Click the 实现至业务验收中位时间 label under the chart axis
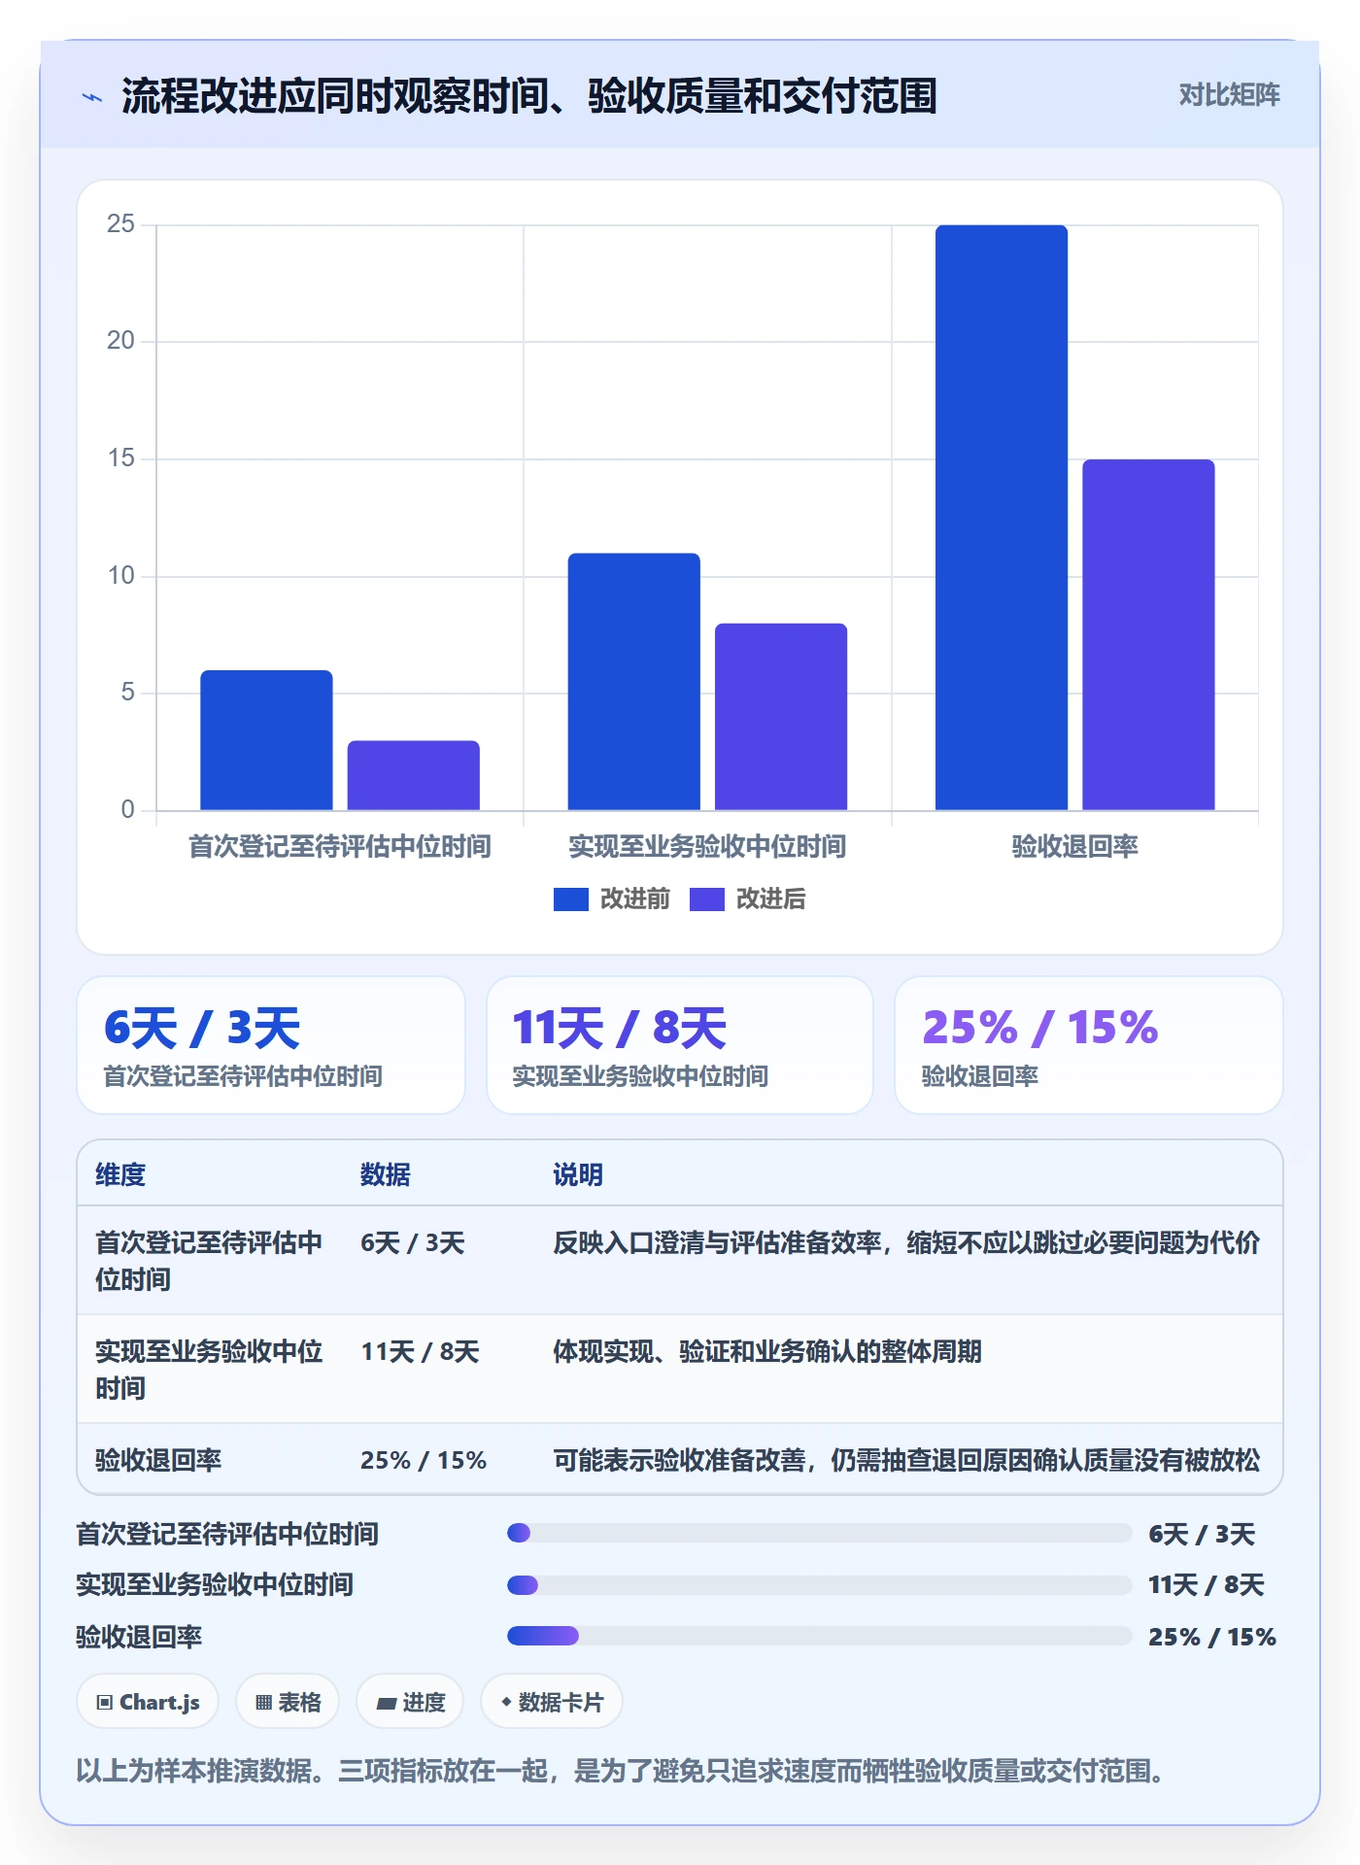Screen dimensions: 1360x1865 click(707, 846)
